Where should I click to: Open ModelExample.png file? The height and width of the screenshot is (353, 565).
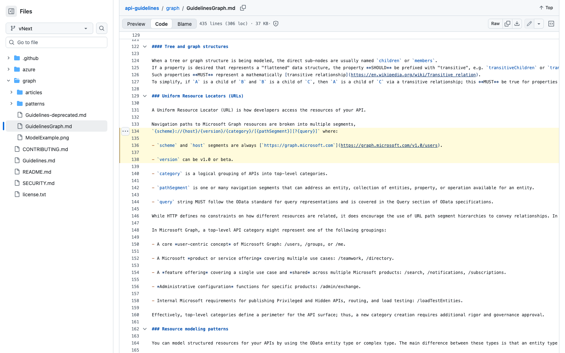(x=47, y=137)
